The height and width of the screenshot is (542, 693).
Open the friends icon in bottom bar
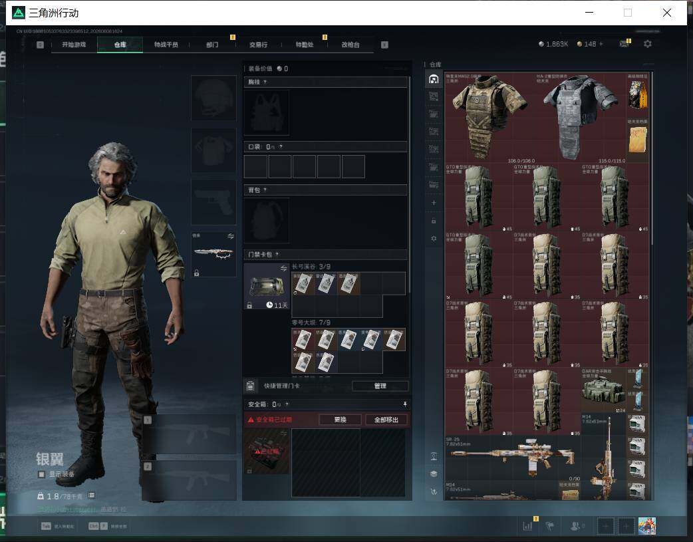point(576,526)
